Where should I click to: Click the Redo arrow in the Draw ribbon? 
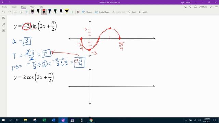[10, 12]
